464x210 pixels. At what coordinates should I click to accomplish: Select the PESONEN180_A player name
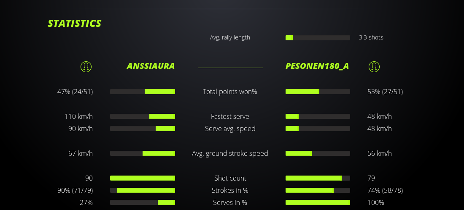click(x=317, y=66)
